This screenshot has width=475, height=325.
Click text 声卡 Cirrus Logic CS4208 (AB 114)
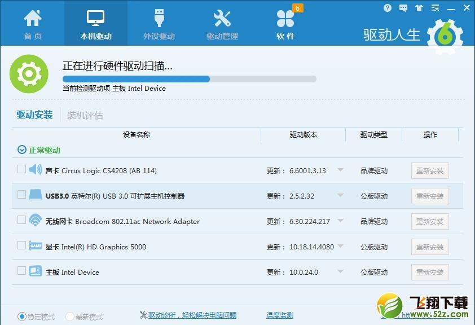click(101, 171)
